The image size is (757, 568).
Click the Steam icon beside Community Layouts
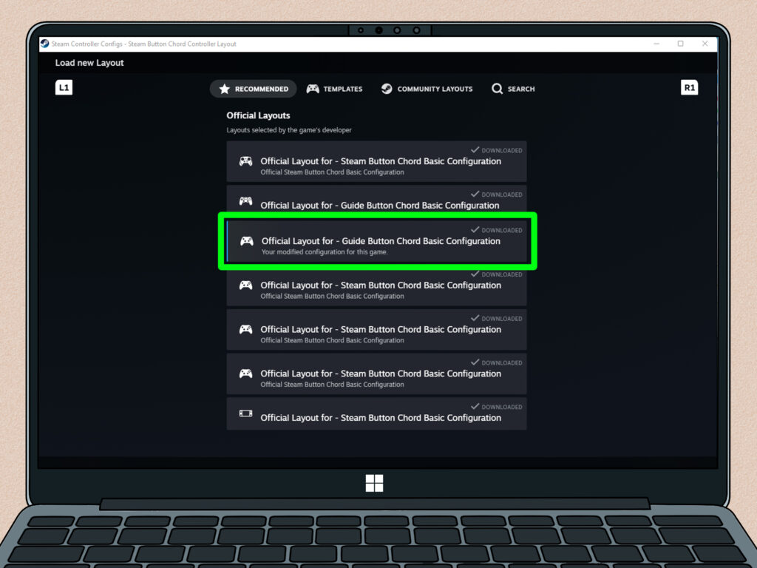[x=387, y=89]
